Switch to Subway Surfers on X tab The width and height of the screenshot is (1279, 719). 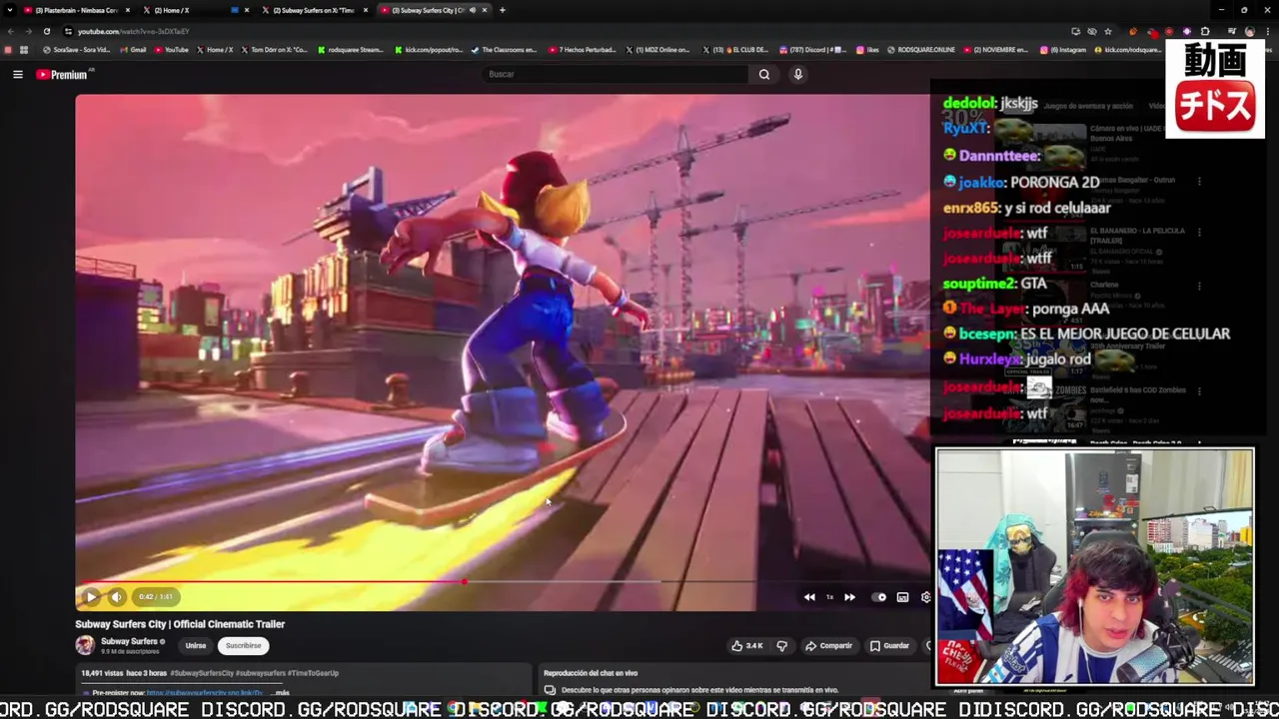[x=315, y=10]
